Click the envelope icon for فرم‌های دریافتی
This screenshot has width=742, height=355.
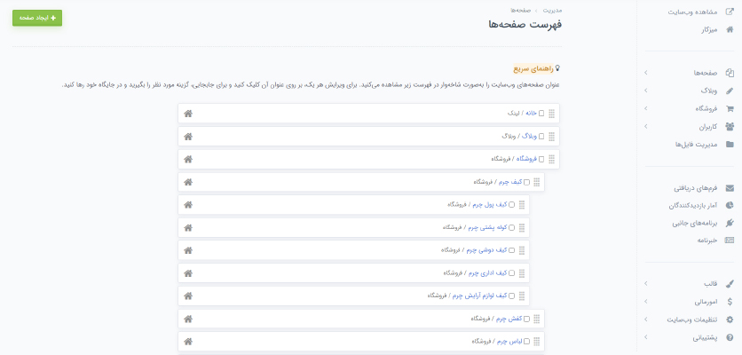(x=730, y=188)
